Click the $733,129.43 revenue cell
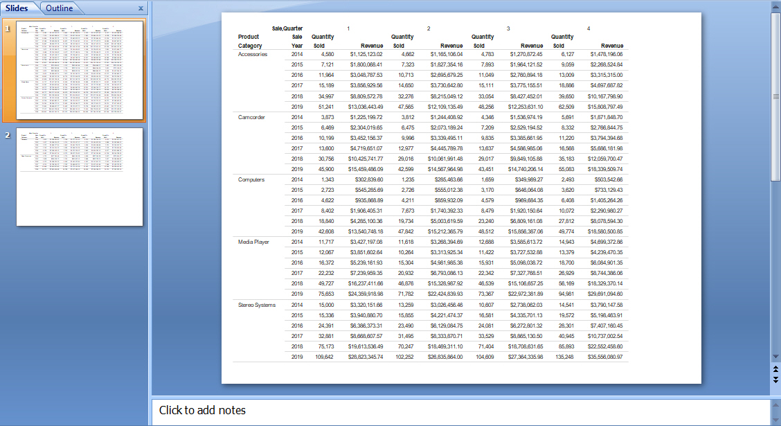The width and height of the screenshot is (781, 426). pyautogui.click(x=608, y=190)
